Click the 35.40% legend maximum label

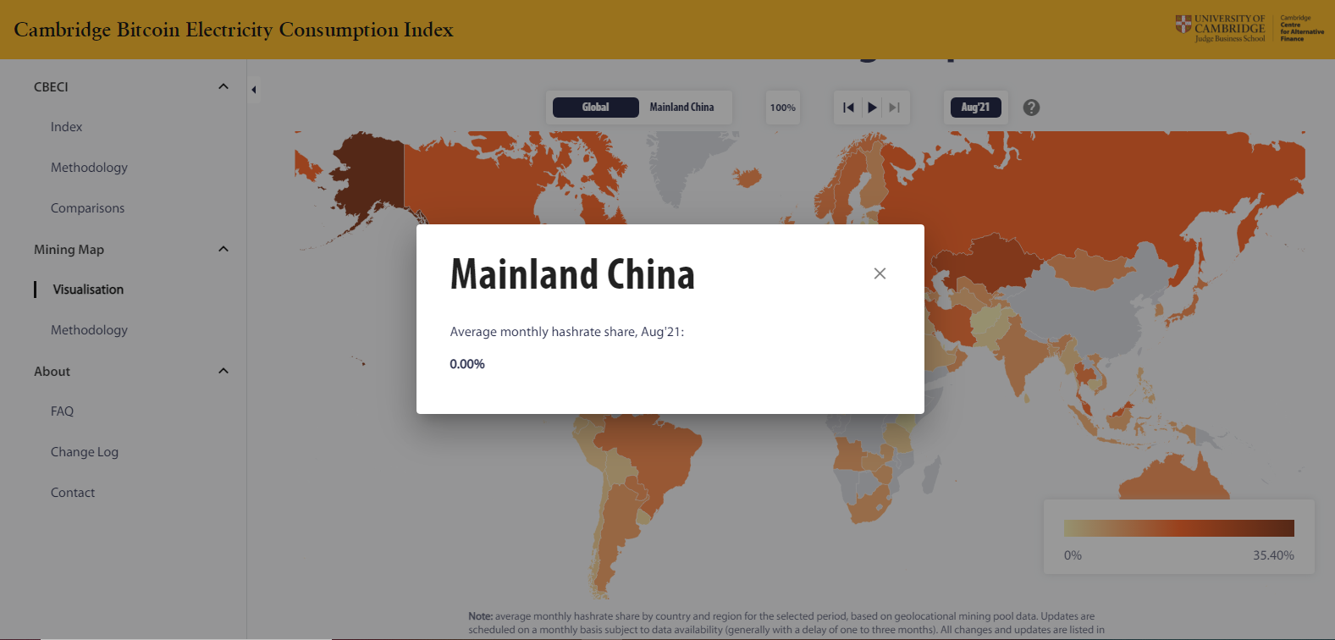coord(1273,555)
